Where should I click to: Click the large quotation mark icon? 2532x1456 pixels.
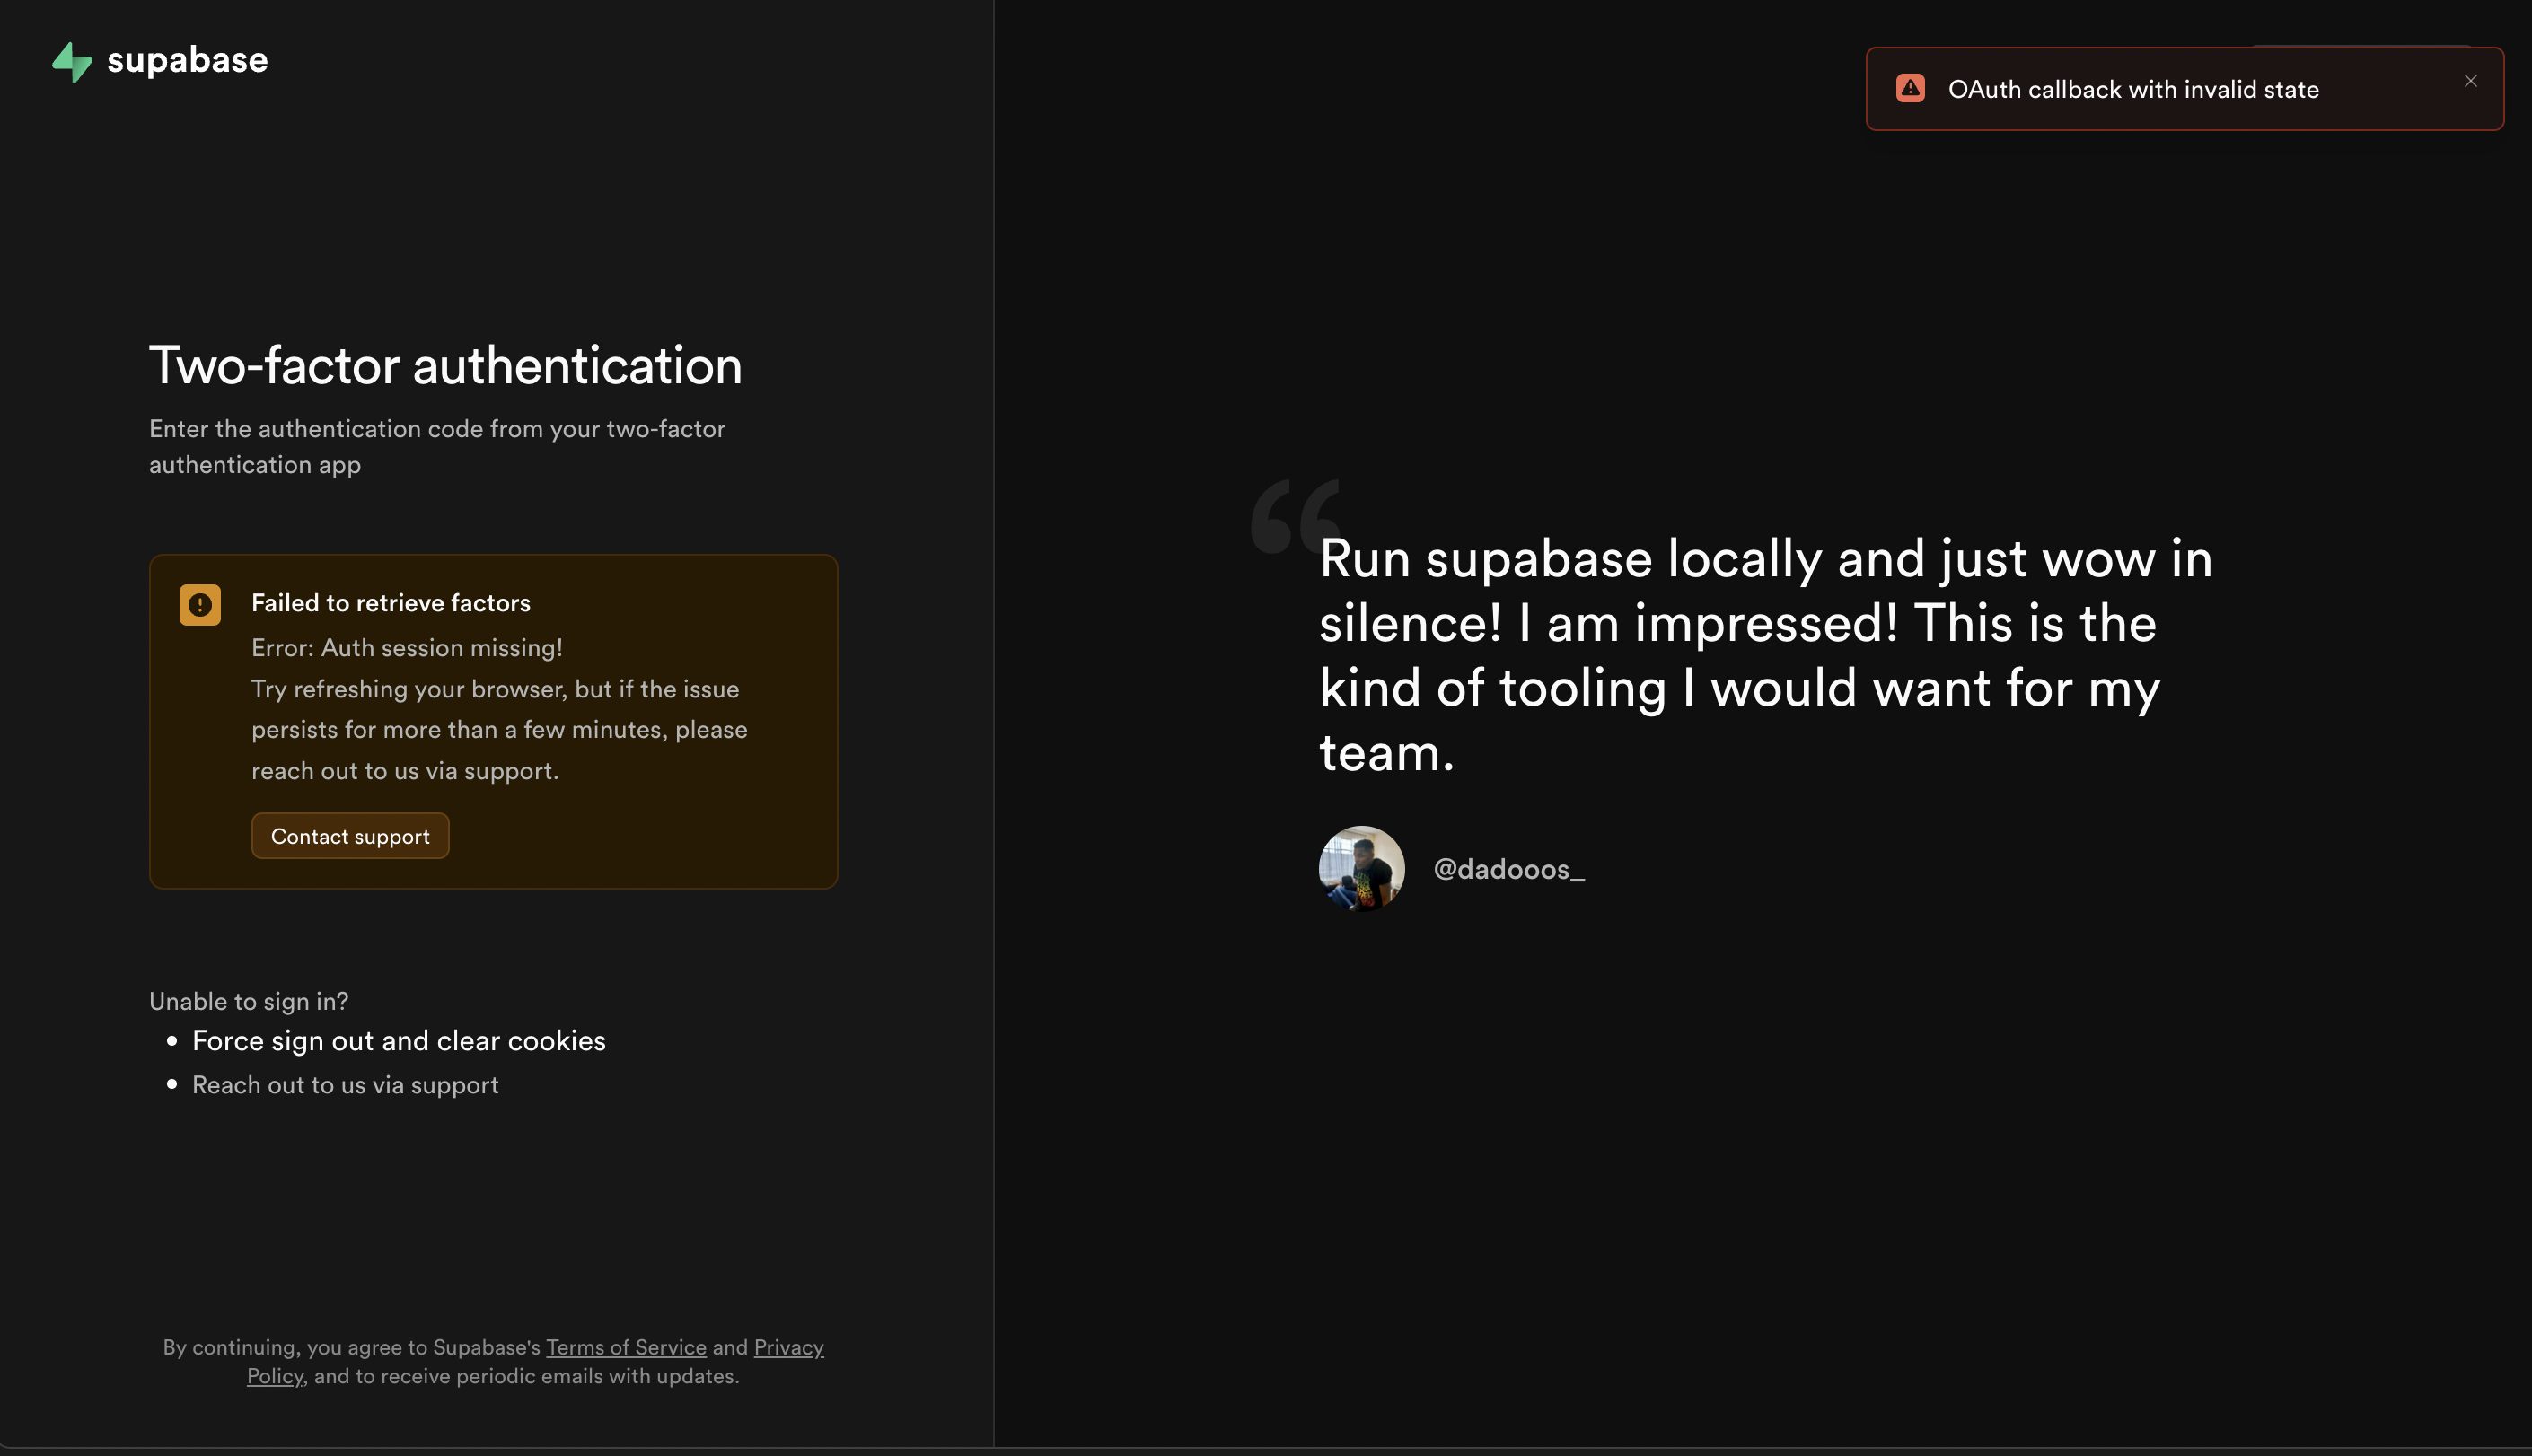(1292, 514)
